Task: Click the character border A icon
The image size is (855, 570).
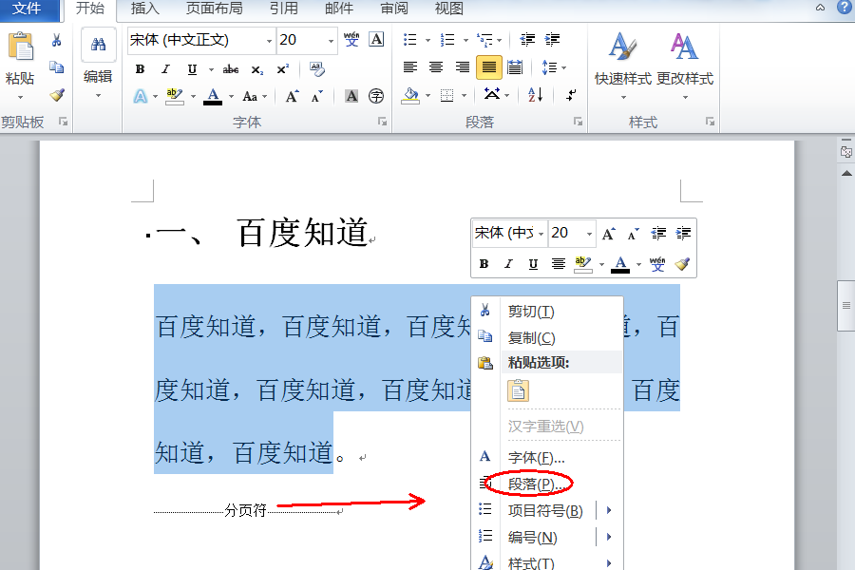Action: pyautogui.click(x=376, y=39)
